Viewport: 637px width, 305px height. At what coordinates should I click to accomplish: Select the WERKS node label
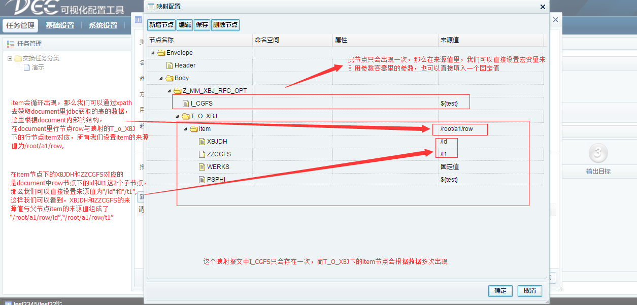pos(218,167)
